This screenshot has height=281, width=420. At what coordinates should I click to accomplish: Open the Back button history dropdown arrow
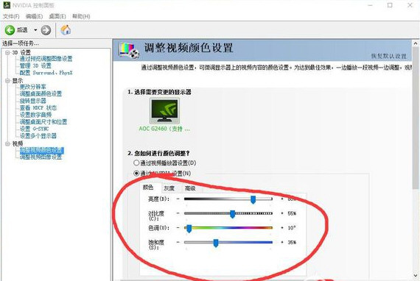[x=35, y=30]
